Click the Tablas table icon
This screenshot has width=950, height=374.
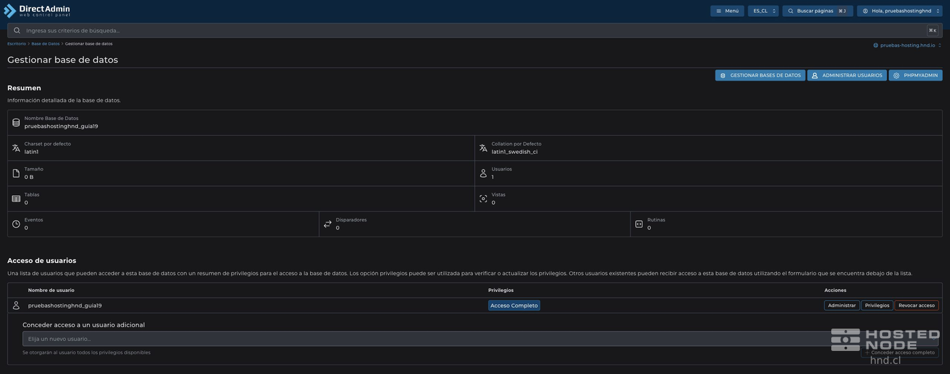tap(16, 199)
